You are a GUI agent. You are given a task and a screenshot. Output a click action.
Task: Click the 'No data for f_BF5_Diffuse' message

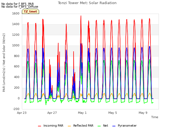click(20, 7)
